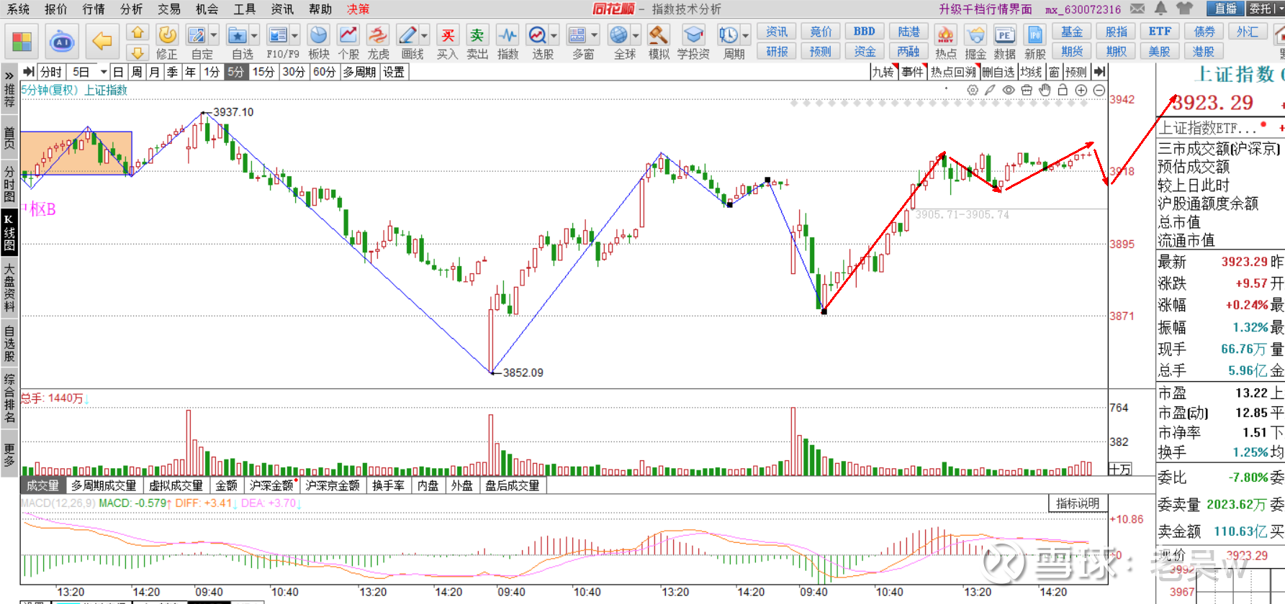This screenshot has width=1285, height=604.
Task: Toggle the eye visibility icon above the chart
Action: click(1009, 90)
